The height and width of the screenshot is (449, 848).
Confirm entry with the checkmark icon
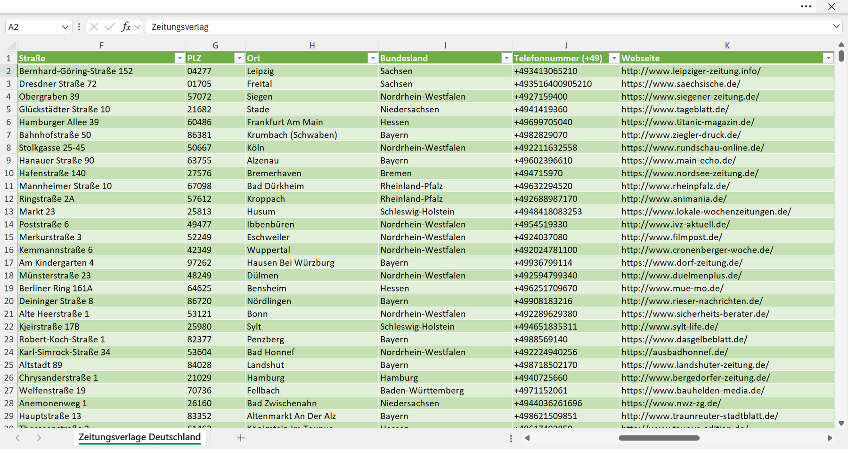point(110,27)
